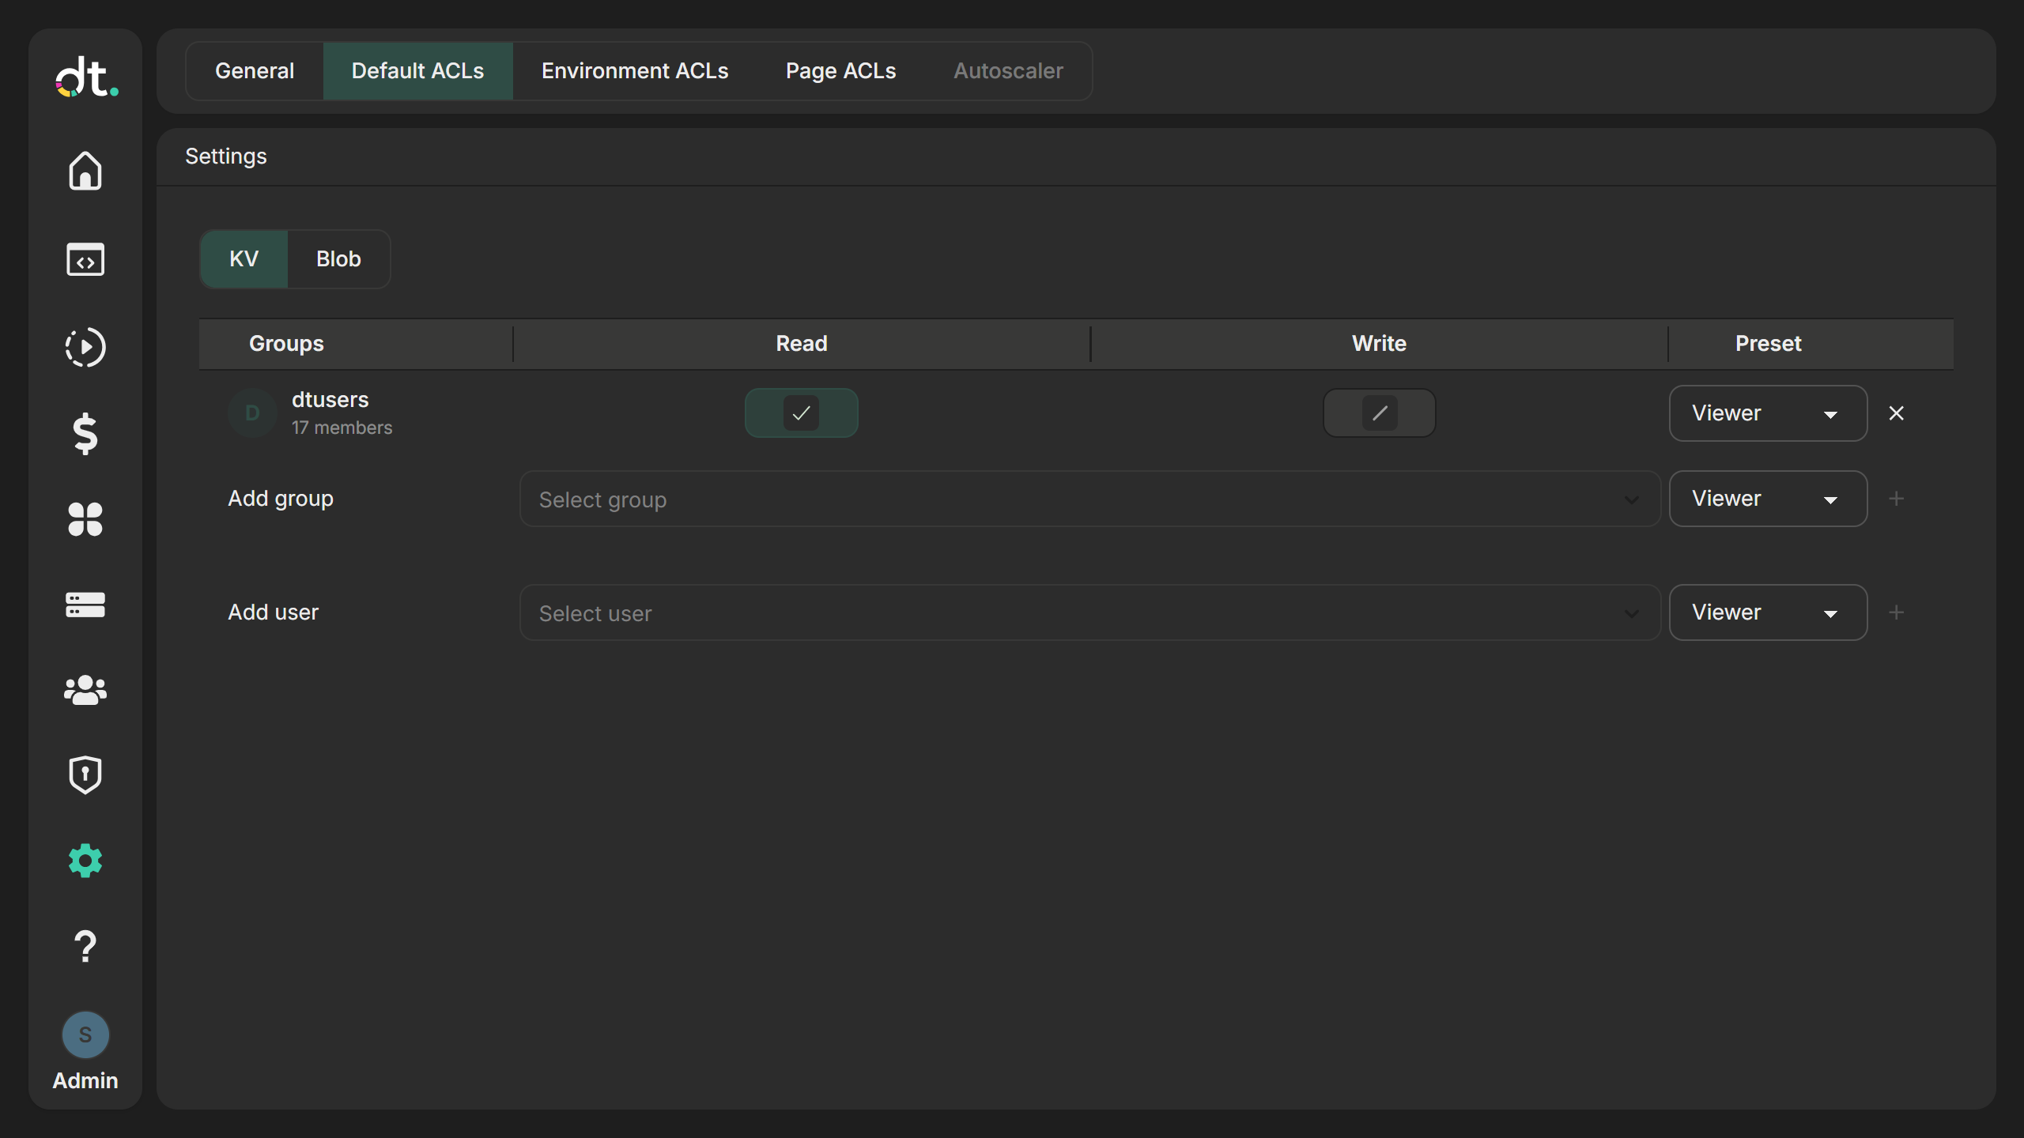This screenshot has height=1138, width=2024.
Task: Click the Add group label
Action: [281, 499]
